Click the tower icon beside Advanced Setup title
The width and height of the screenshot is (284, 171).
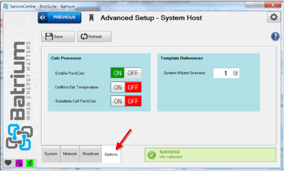pyautogui.click(x=92, y=18)
